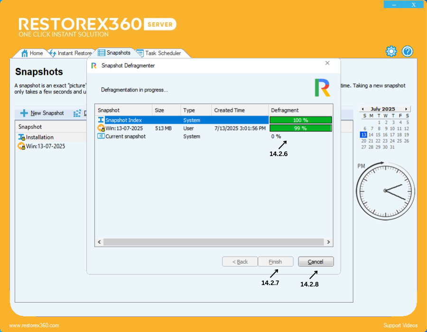This screenshot has width=427, height=332.
Task: Select July 20 in the calendar
Action: [363, 141]
